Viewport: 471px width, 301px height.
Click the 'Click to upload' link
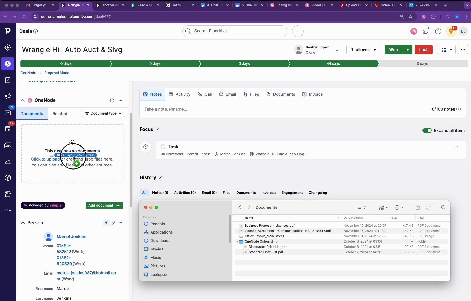coord(45,159)
